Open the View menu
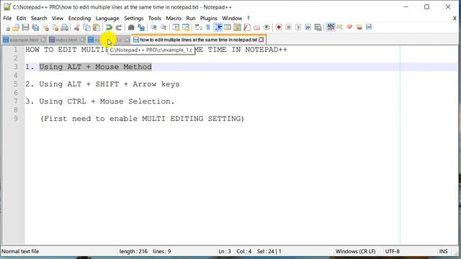This screenshot has width=461, height=259. (x=58, y=18)
